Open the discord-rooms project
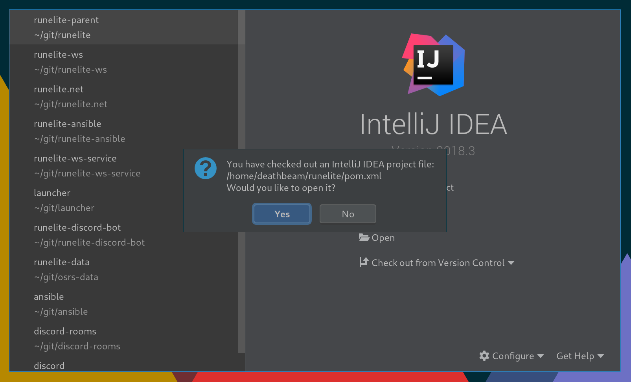 [x=123, y=338]
